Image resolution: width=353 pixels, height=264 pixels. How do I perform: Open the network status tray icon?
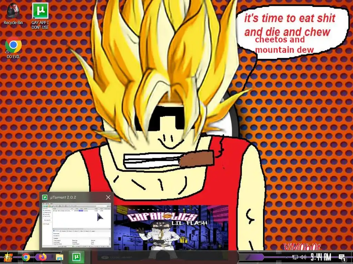pyautogui.click(x=295, y=257)
